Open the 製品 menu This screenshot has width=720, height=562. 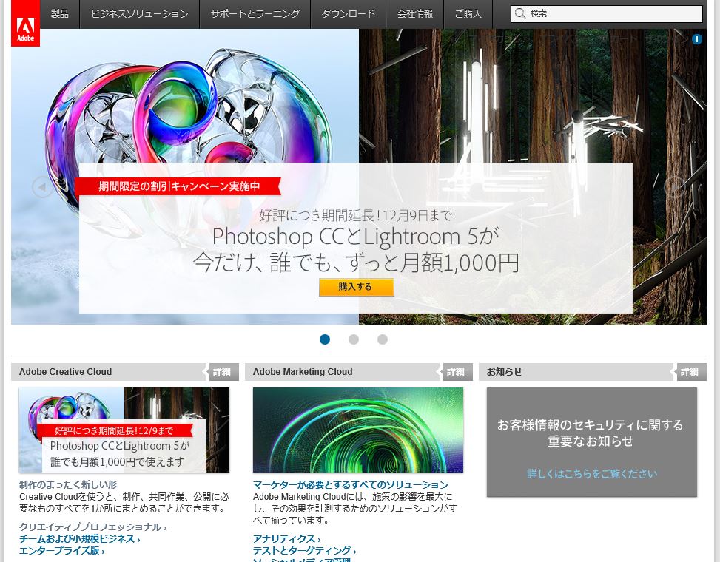point(60,14)
